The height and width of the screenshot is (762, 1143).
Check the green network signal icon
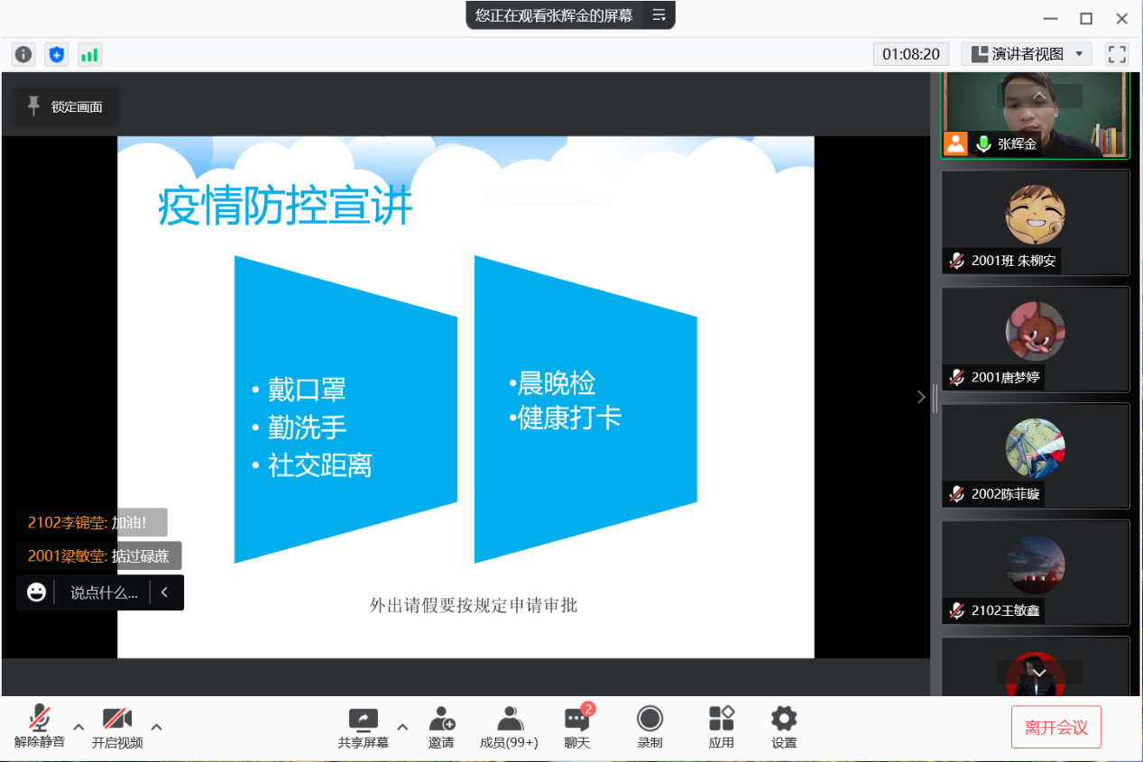click(89, 54)
